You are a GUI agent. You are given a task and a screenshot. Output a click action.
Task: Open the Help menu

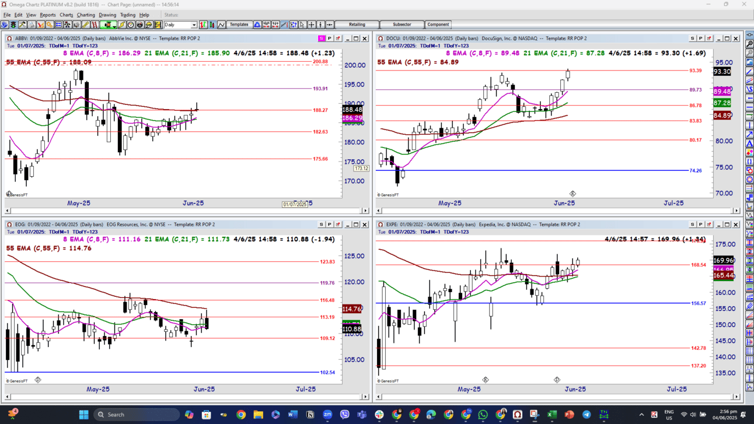[x=144, y=15]
